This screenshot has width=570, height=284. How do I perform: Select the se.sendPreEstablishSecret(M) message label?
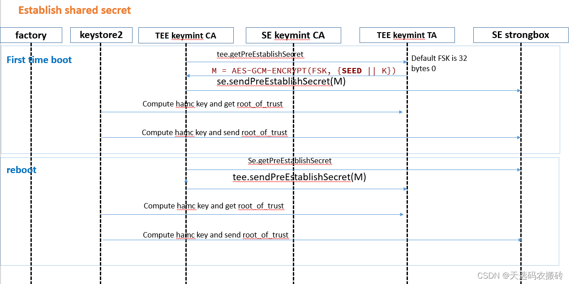click(x=281, y=81)
